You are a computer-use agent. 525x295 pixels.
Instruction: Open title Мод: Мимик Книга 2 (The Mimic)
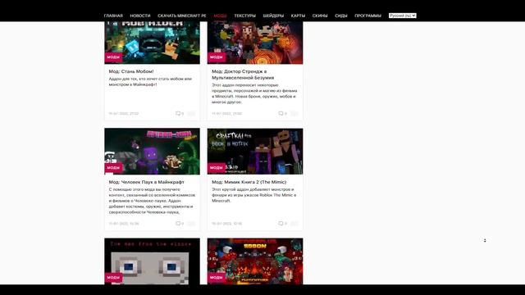coord(249,182)
